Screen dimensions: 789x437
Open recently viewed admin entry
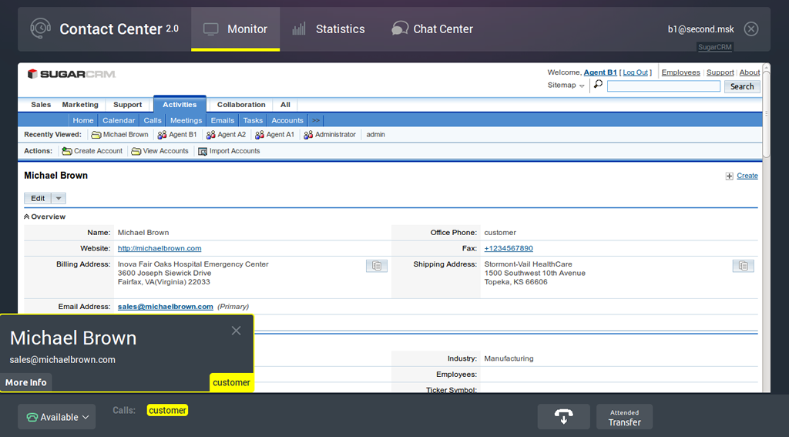point(375,135)
